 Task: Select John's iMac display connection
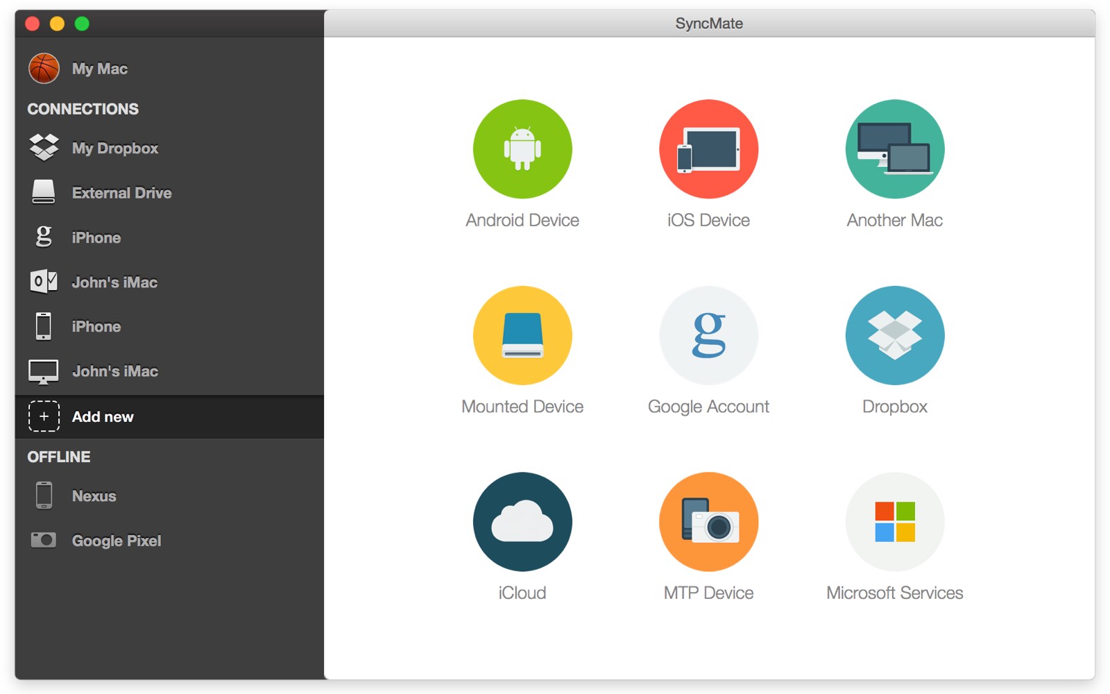pyautogui.click(x=114, y=371)
